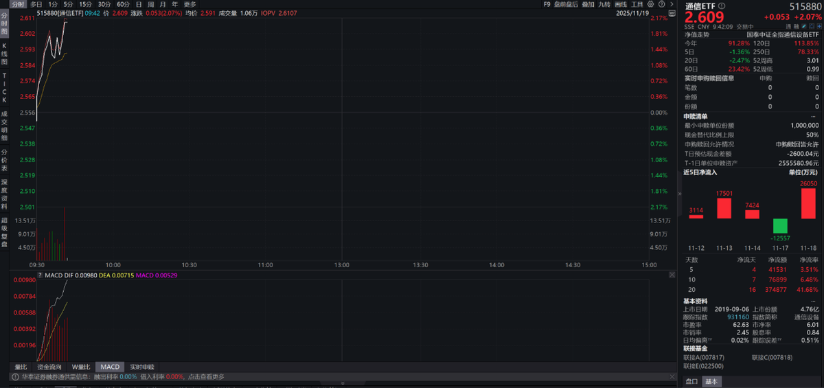This screenshot has width=824, height=388.
Task: Switch to the 日 daily period
Action: [139, 4]
